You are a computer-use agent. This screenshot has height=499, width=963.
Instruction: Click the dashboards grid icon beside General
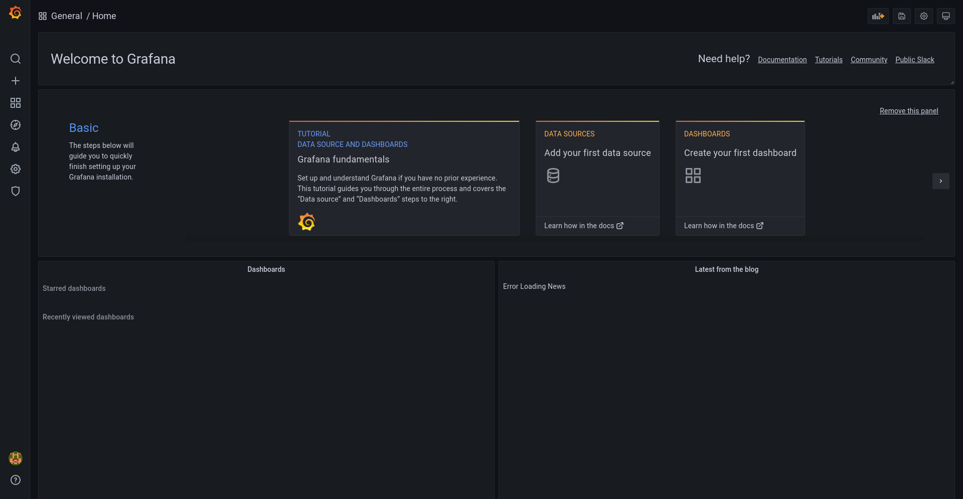pyautogui.click(x=43, y=16)
